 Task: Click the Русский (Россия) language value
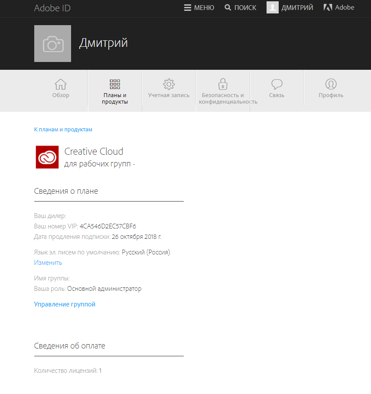pos(146,252)
